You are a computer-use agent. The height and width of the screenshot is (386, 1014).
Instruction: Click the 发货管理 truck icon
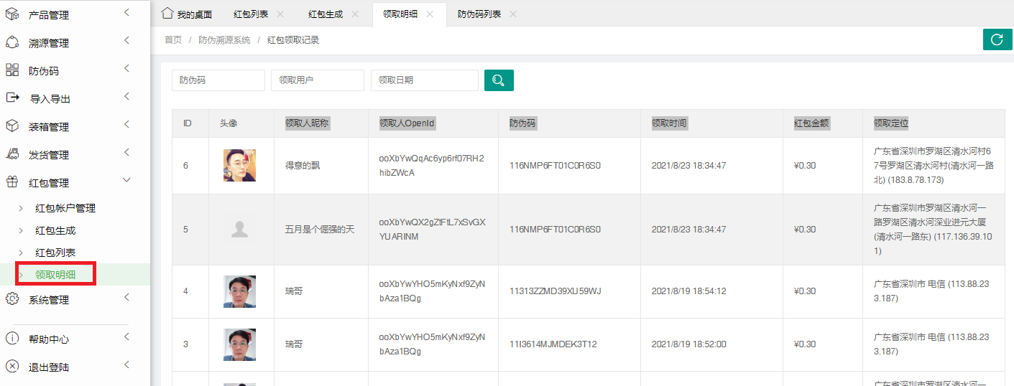12,154
